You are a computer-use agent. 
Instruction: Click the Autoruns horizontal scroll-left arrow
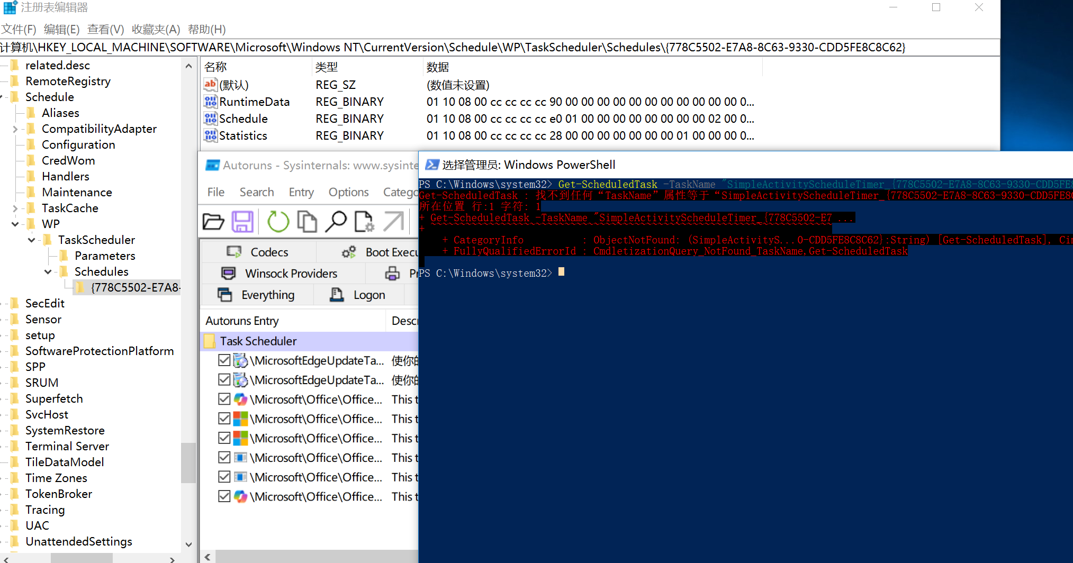208,557
